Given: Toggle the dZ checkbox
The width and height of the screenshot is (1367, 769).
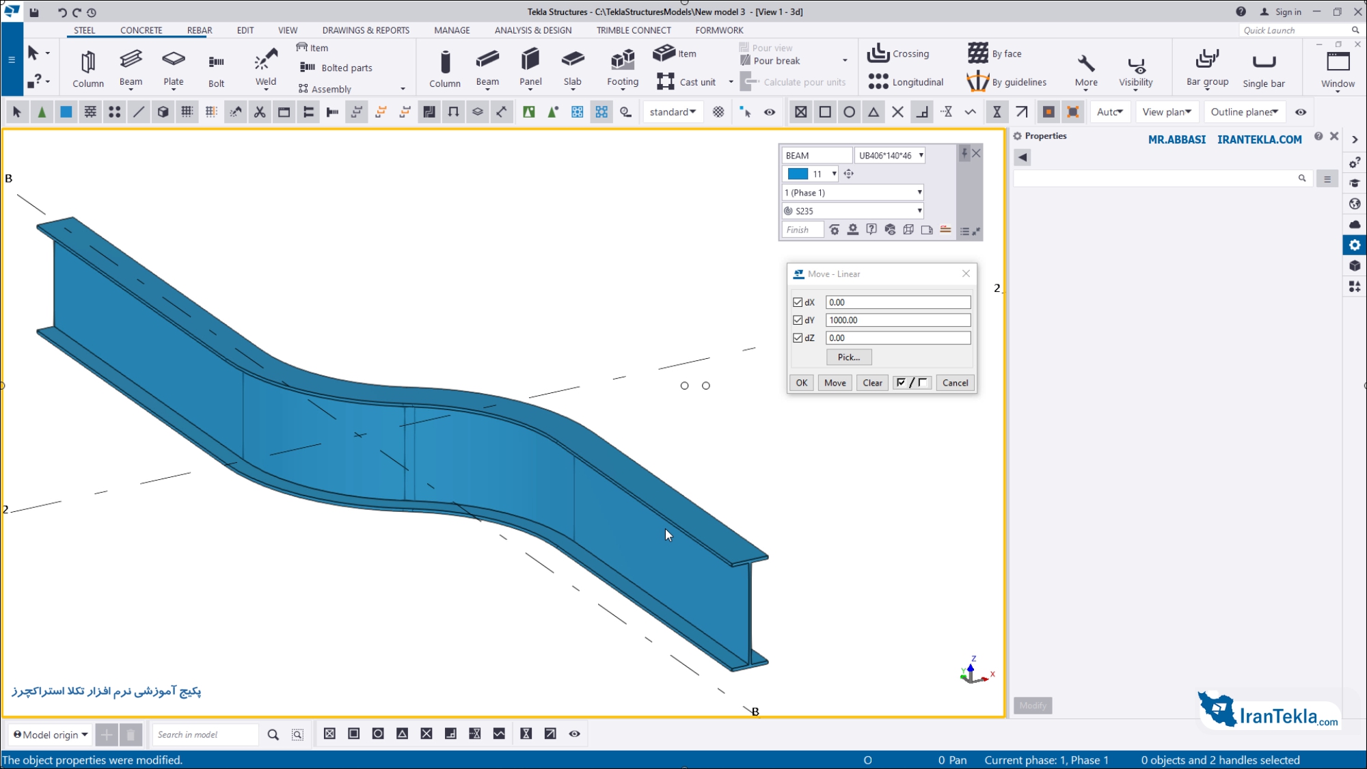Looking at the screenshot, I should click(x=798, y=338).
